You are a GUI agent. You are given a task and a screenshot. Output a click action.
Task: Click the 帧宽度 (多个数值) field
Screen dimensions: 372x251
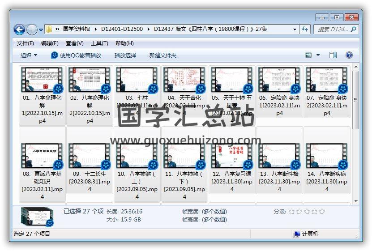[205, 212]
